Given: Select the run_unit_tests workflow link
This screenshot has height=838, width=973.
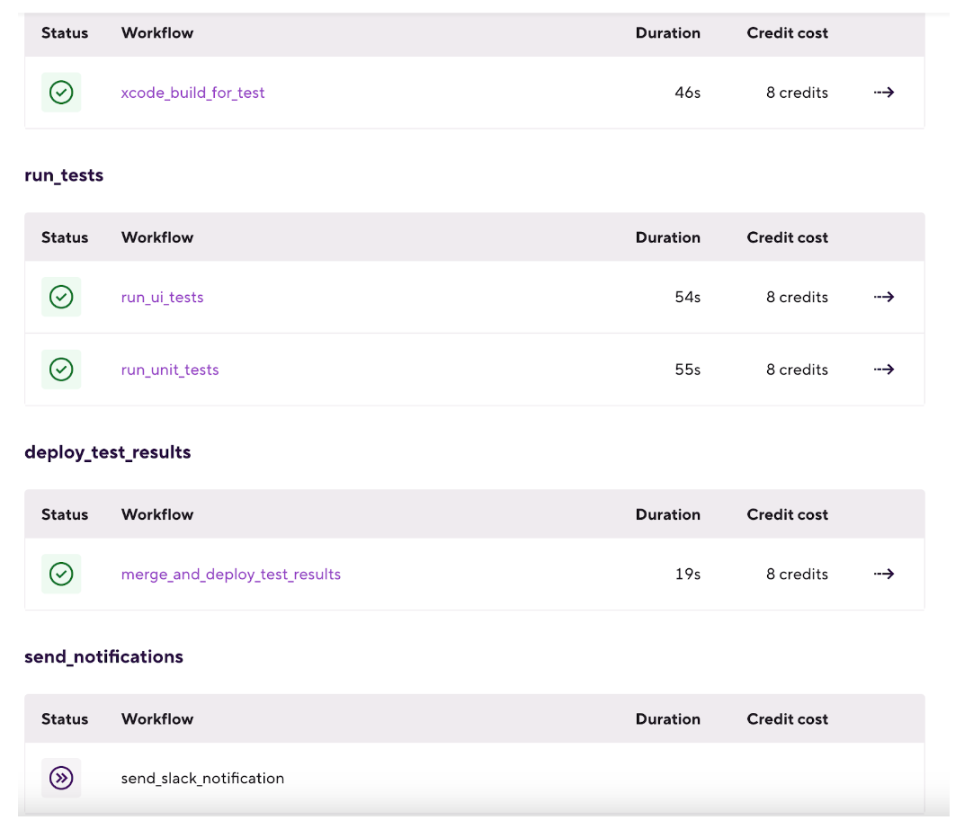Looking at the screenshot, I should tap(169, 369).
